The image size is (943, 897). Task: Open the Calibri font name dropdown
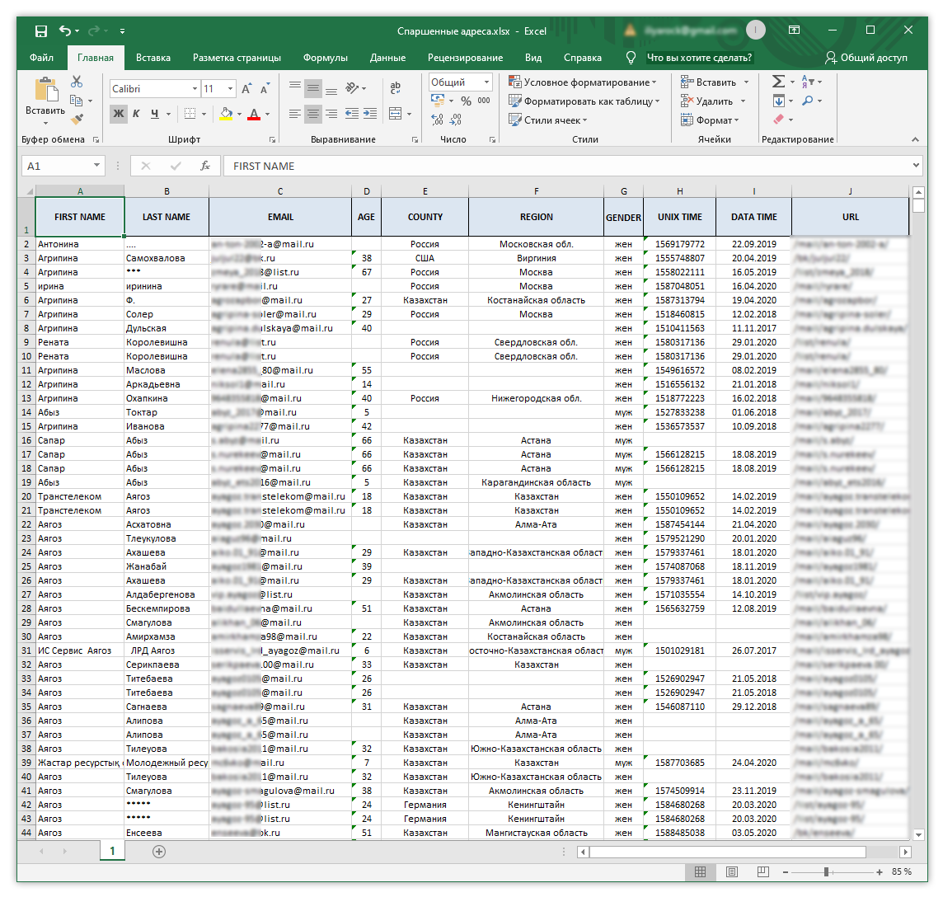[x=195, y=89]
